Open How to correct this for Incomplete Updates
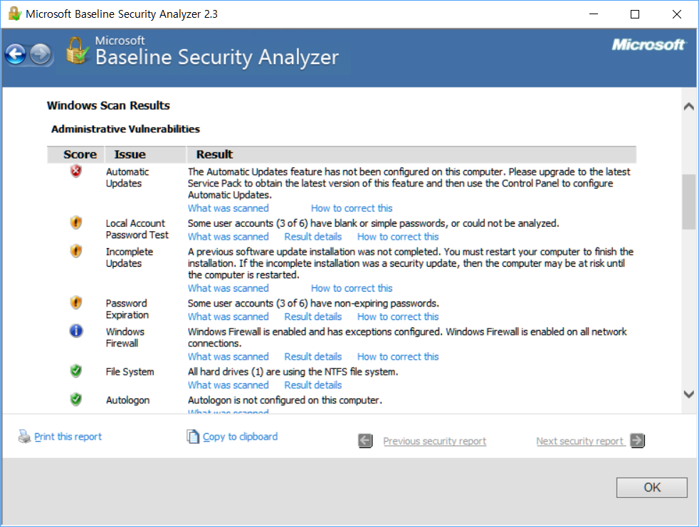 (x=352, y=288)
